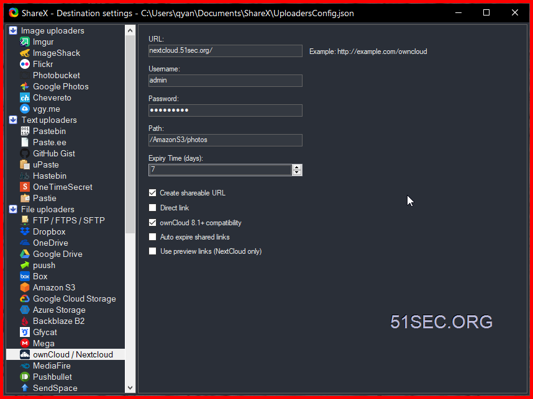Enable Auto expire shared links
533x399 pixels.
[x=153, y=237]
